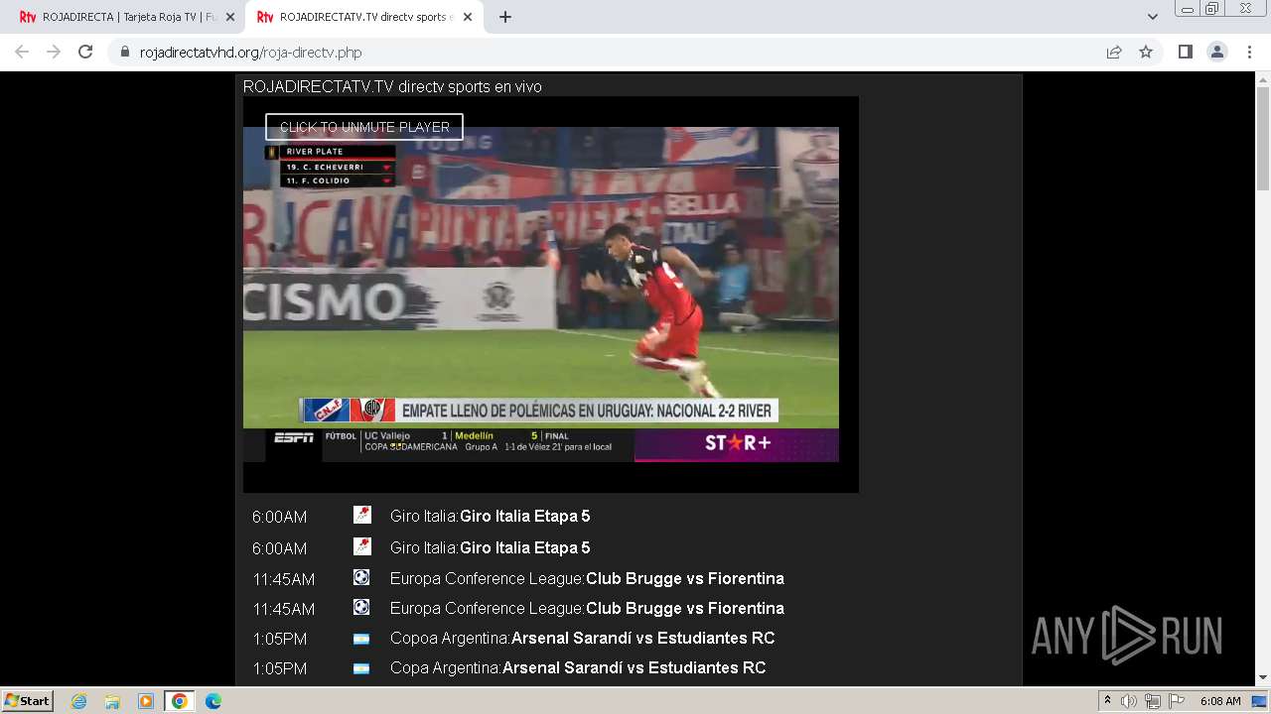The image size is (1271, 714).
Task: Click Argentina flag icon beside Copoa Argentina
Action: tap(361, 639)
